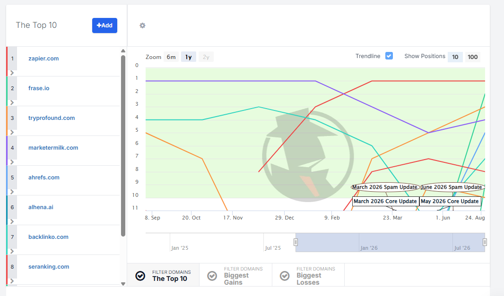Screen dimensions: 504x296
Task: Click the +Add button
Action: pyautogui.click(x=104, y=25)
